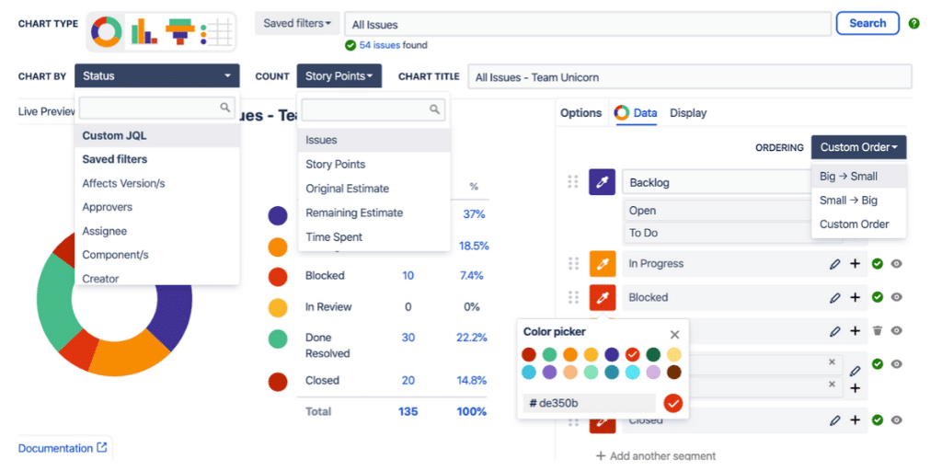Open the Chart By Status dropdown
The height and width of the screenshot is (471, 942).
click(156, 76)
